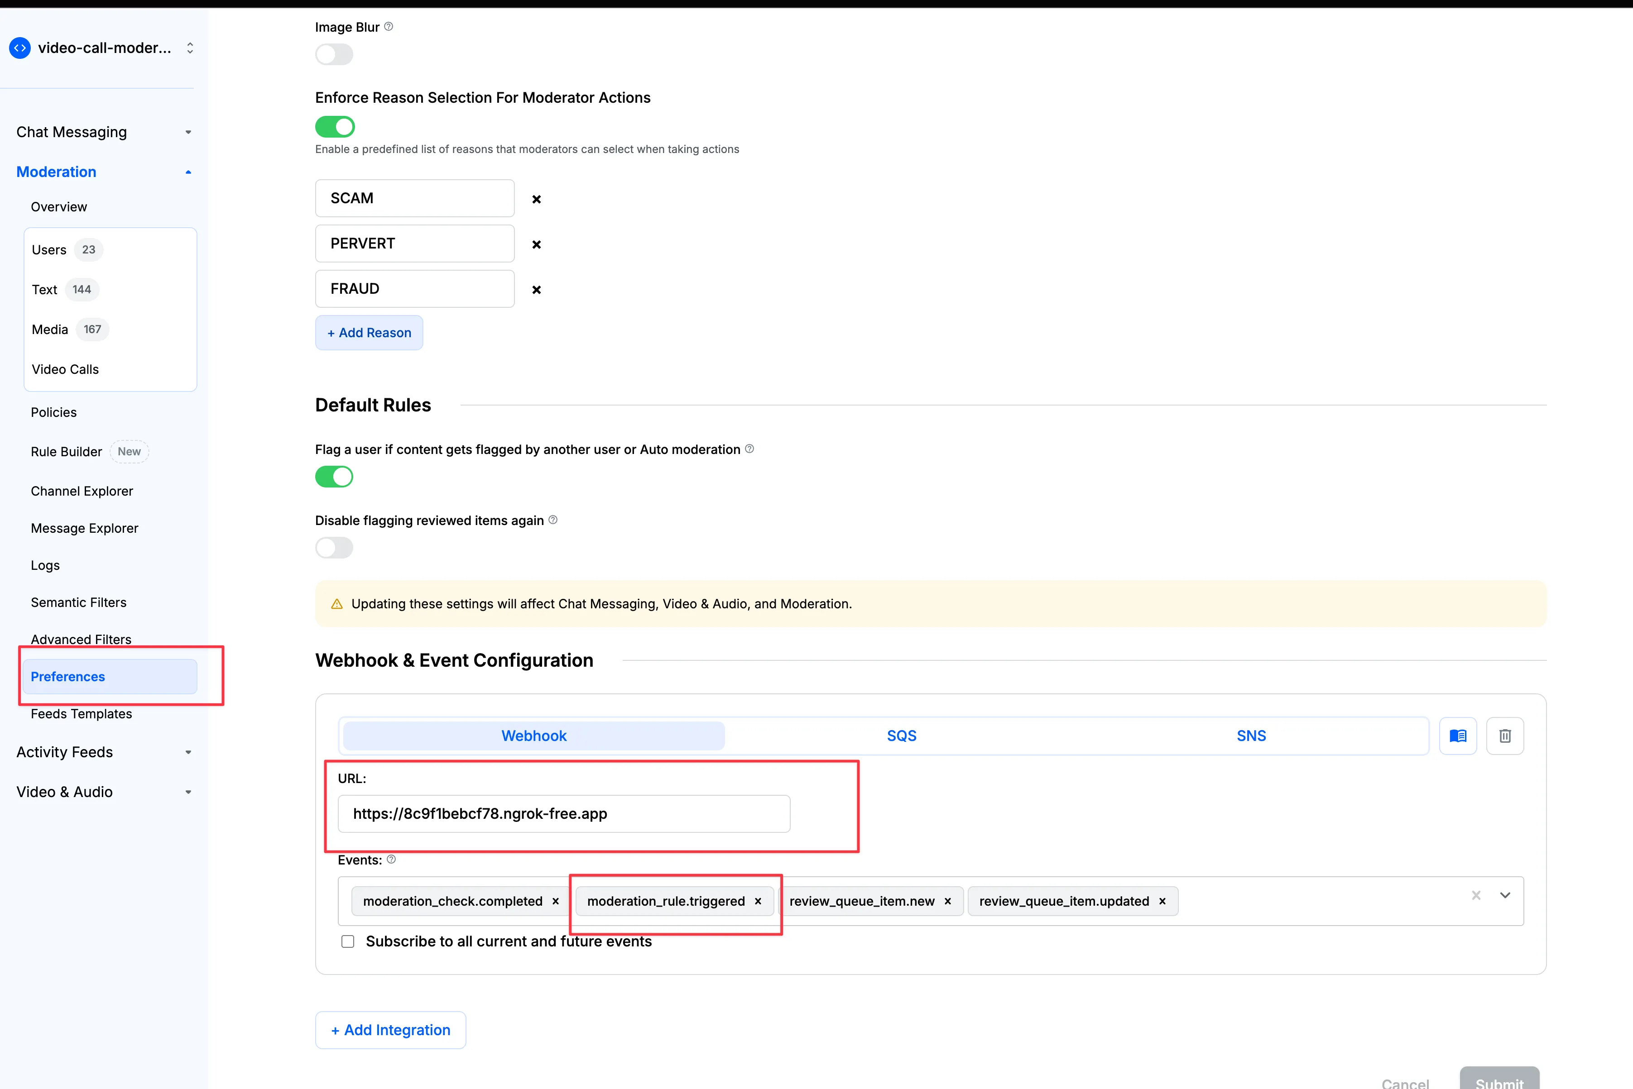Click the Image Blur help icon

click(x=389, y=26)
